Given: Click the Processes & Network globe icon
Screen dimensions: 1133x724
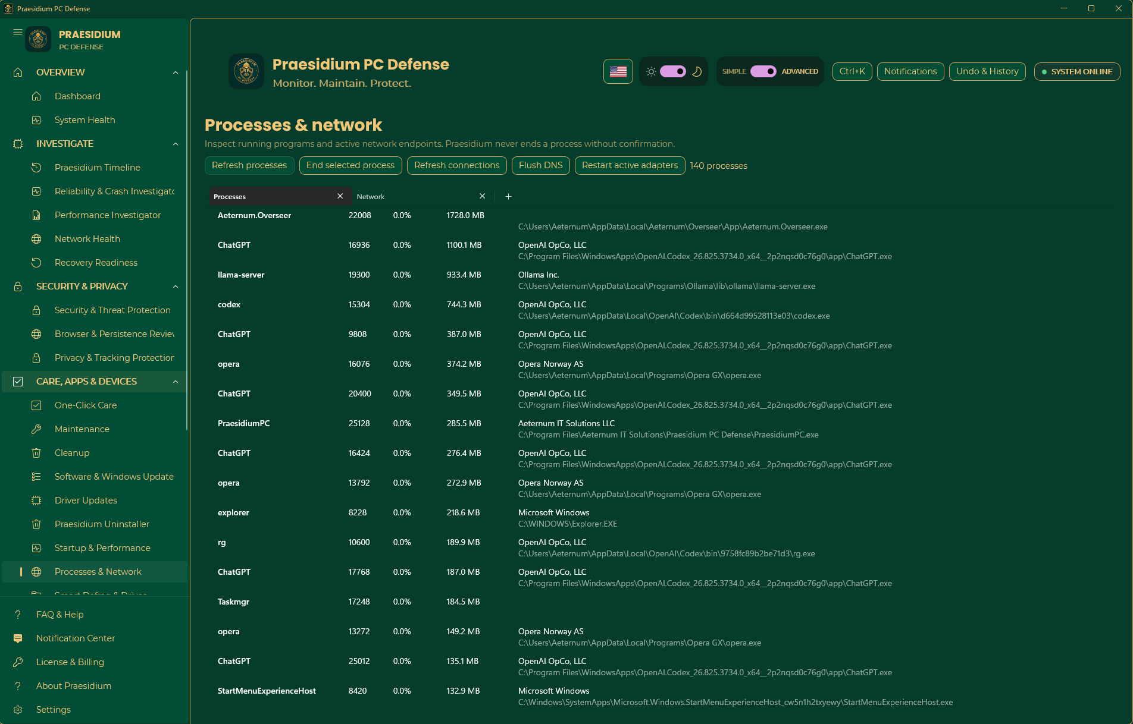Looking at the screenshot, I should (36, 571).
